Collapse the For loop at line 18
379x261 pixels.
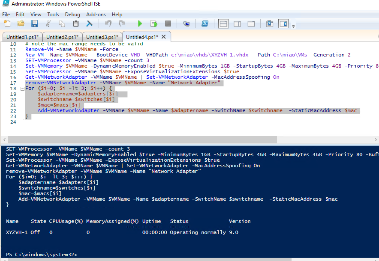click(22, 89)
